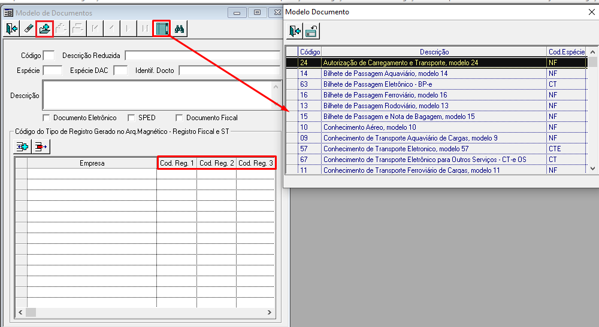Viewport: 599px width, 327px height.
Task: Open the document list grid icon
Action: (x=161, y=28)
